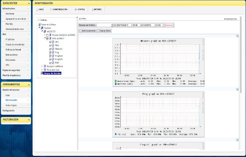Select the RAM item icon in tree

[53, 63]
